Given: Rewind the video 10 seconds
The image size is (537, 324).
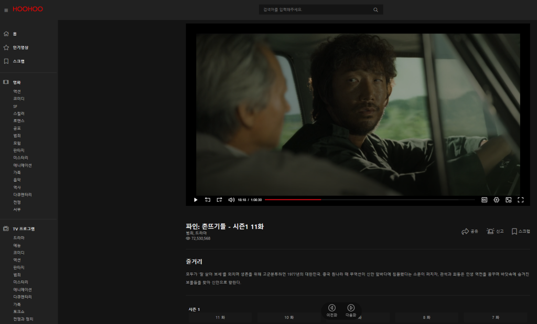Looking at the screenshot, I should click(x=207, y=200).
